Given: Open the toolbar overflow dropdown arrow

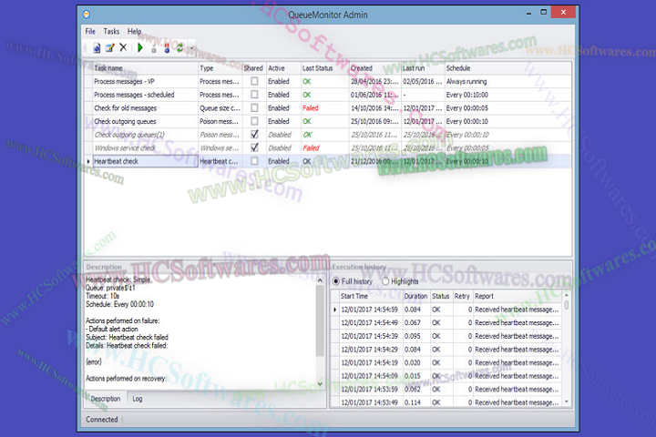Looking at the screenshot, I should [x=191, y=48].
